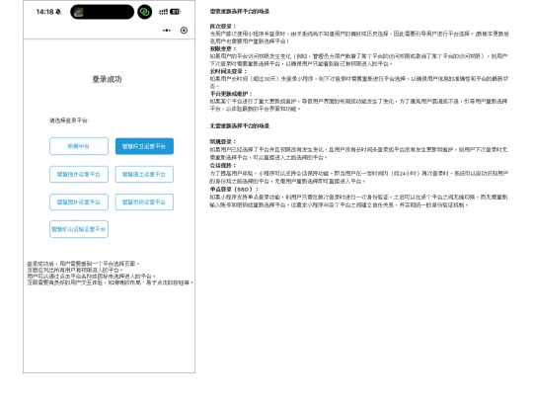Open the 智慧矿山运输运营平台 button

(79, 229)
